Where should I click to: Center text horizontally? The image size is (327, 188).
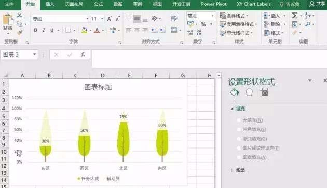137,30
